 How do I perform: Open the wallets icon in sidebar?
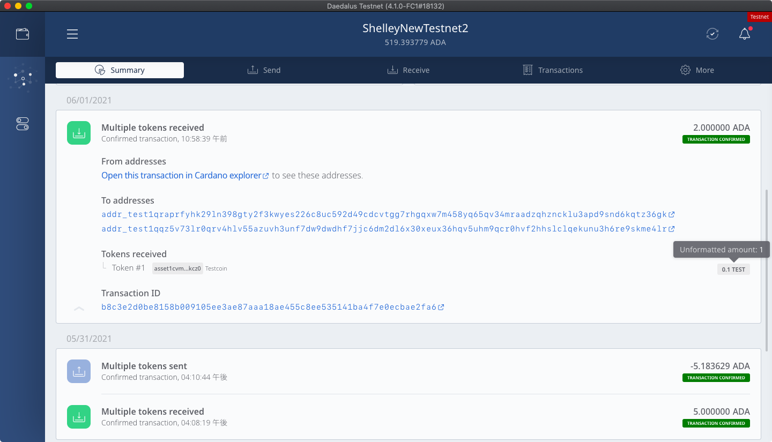pos(23,34)
